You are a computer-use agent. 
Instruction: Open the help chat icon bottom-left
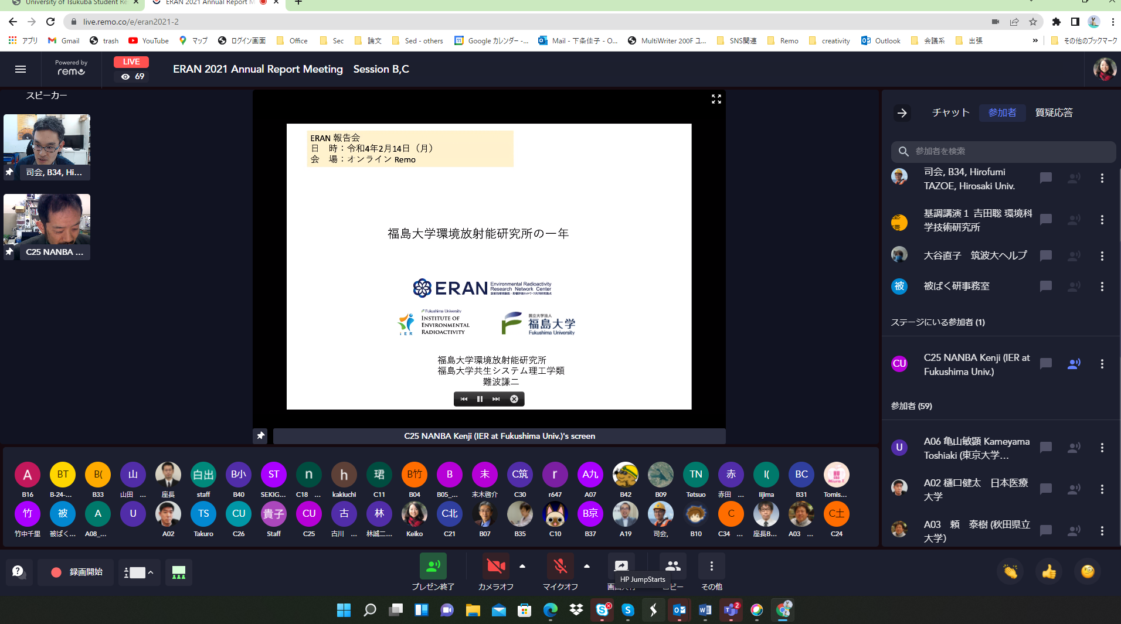pyautogui.click(x=19, y=572)
